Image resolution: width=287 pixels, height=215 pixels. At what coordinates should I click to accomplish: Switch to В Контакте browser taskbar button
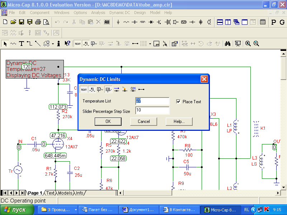point(179,210)
